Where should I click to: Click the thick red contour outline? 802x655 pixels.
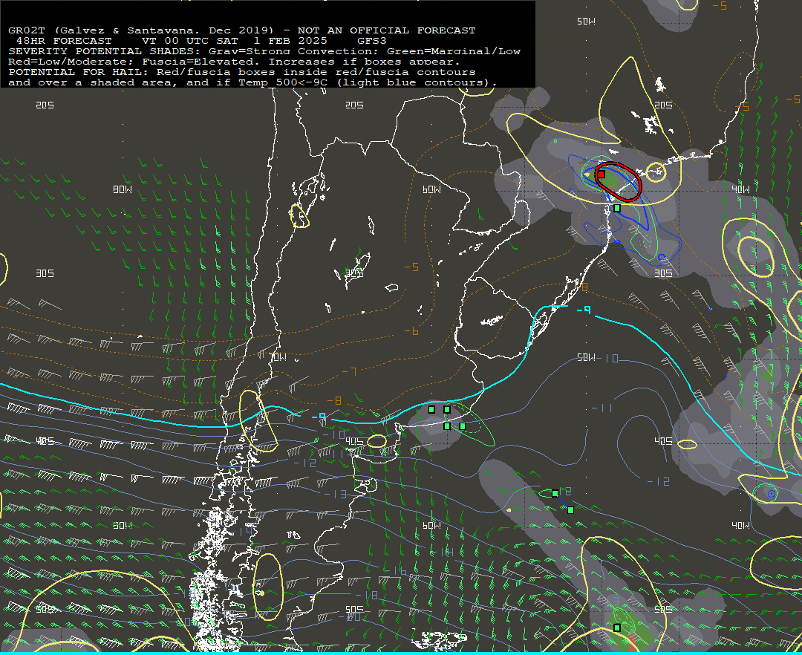point(618,181)
